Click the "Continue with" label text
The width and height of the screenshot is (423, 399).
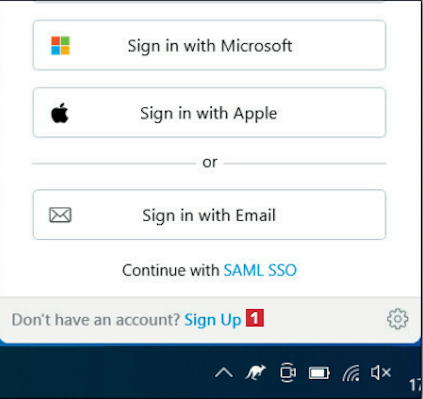point(171,270)
